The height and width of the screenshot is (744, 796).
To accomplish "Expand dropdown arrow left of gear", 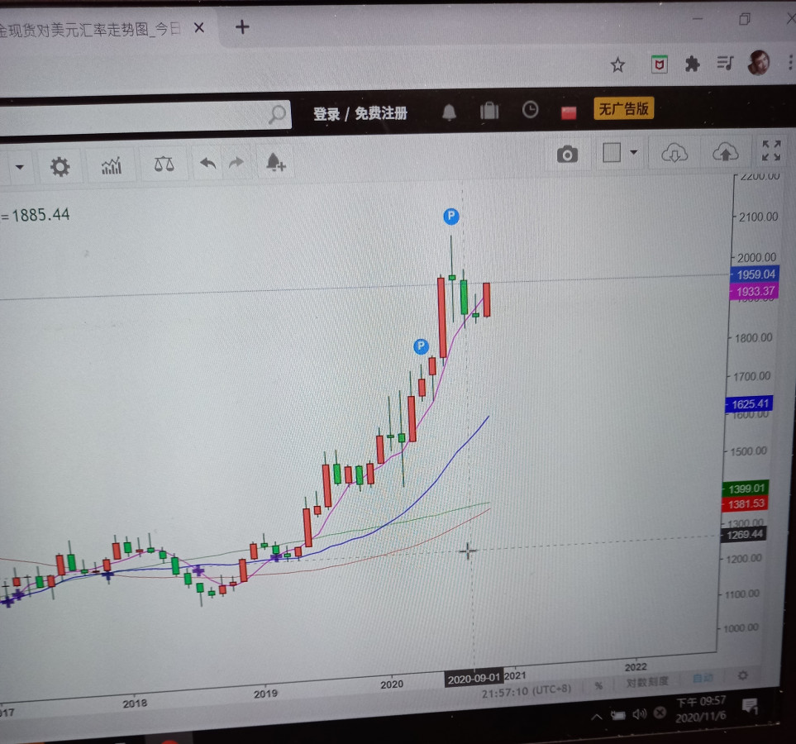I will coord(19,167).
